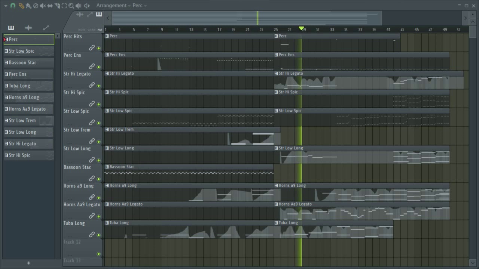This screenshot has width=479, height=269.
Task: Select Horns a9 Long pattern in the picker panel
Action: point(29,98)
